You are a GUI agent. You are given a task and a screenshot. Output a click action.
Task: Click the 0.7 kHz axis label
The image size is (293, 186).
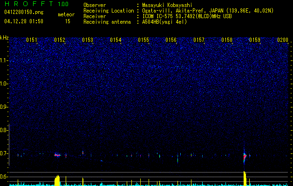coord(4,153)
